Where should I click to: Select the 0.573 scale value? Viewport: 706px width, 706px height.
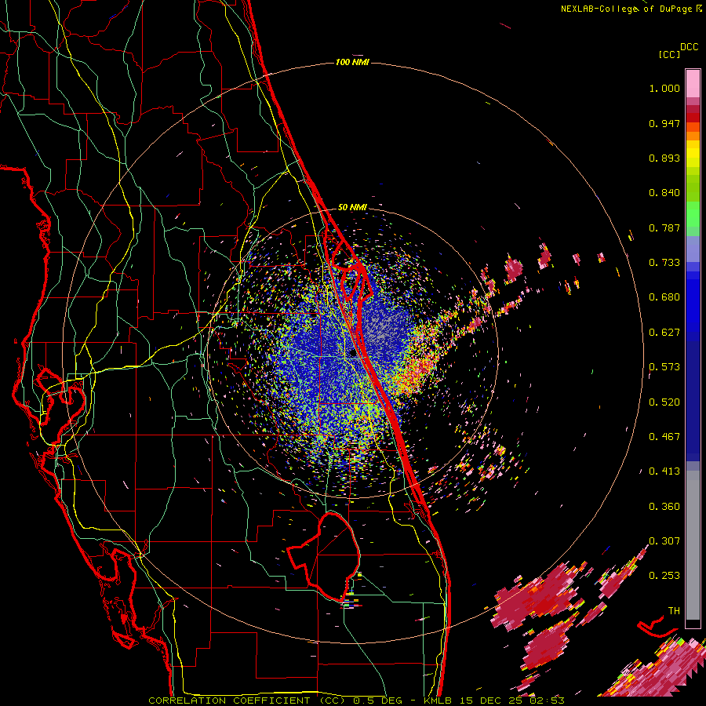[x=664, y=367]
